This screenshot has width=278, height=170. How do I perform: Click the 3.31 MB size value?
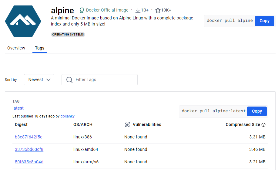(257, 137)
